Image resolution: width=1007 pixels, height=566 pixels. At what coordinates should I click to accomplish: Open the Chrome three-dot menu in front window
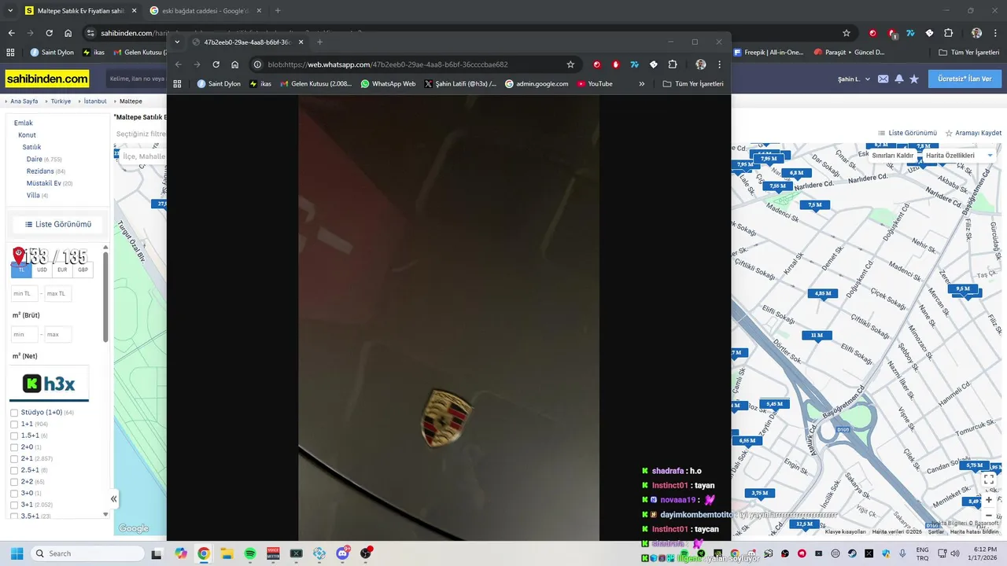(719, 64)
